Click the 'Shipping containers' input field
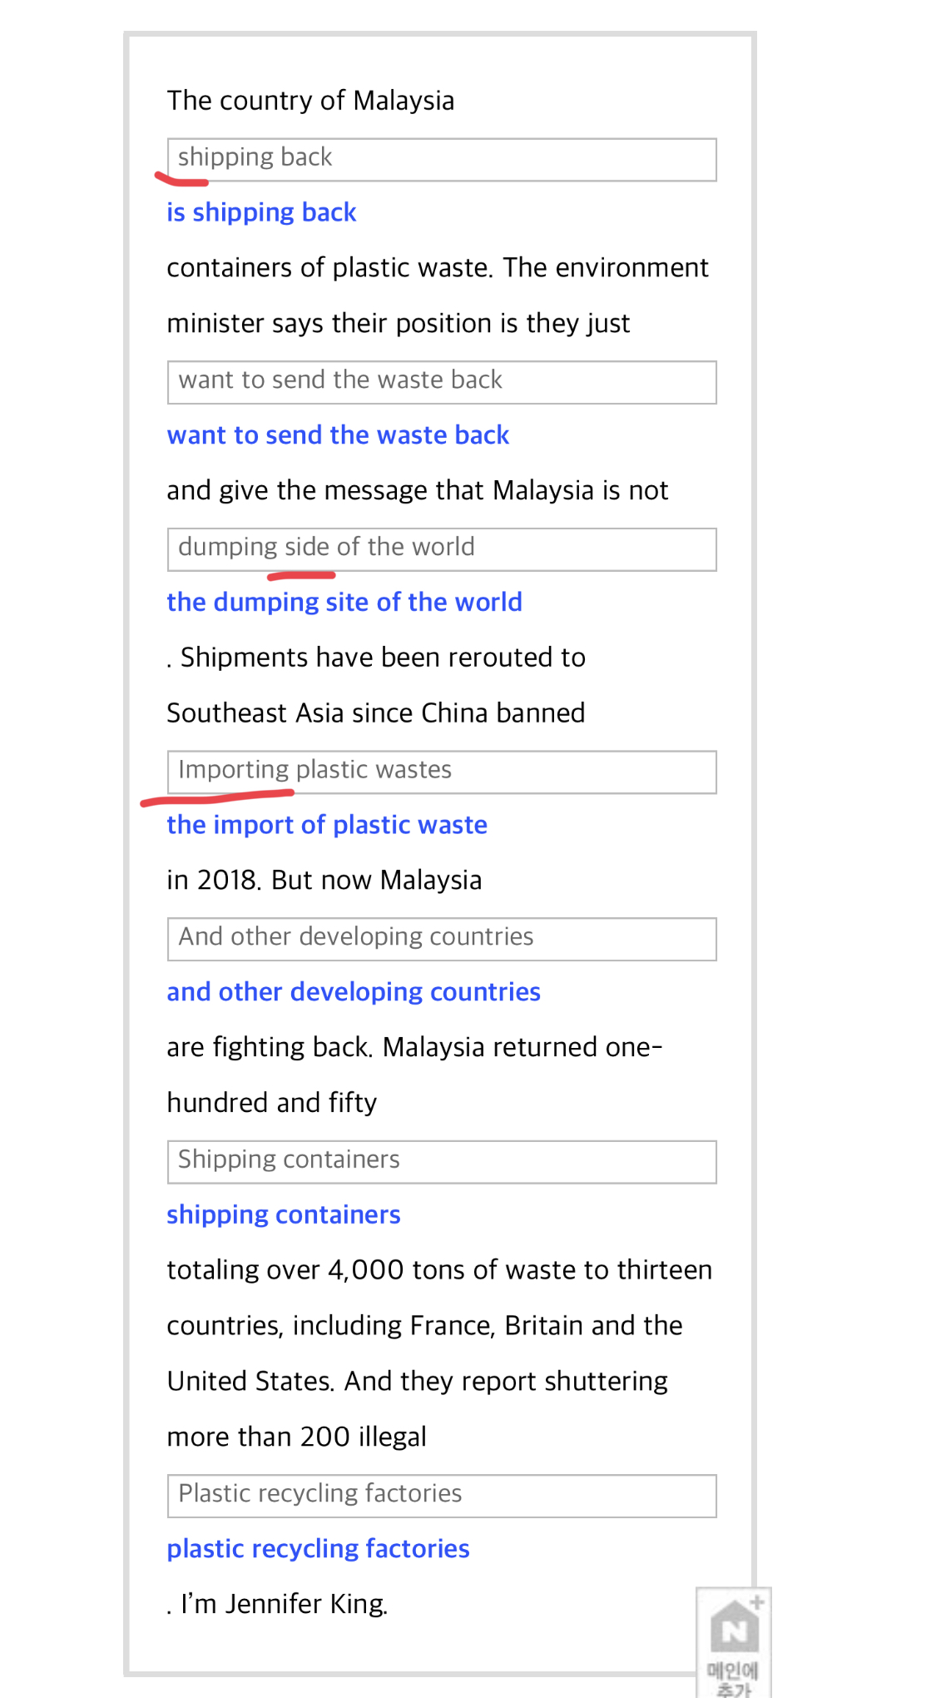Viewport: 936px width, 1698px height. [442, 1162]
